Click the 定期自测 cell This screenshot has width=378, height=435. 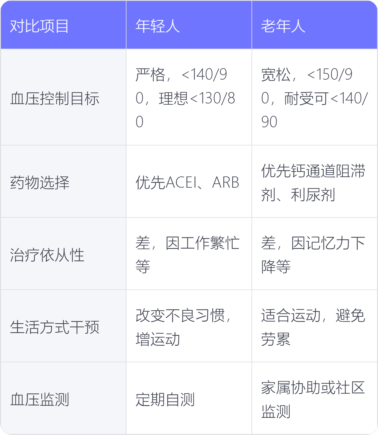coord(189,398)
